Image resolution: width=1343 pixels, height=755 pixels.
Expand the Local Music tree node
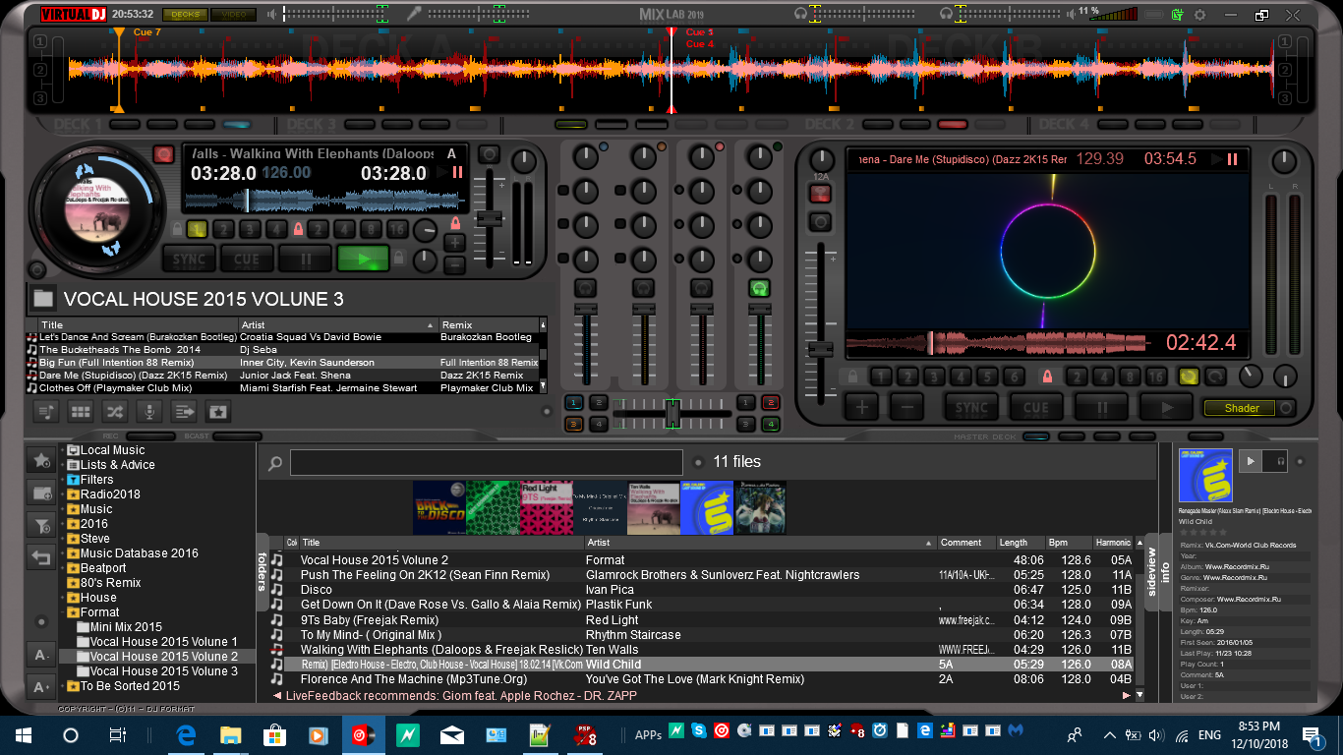click(x=63, y=450)
